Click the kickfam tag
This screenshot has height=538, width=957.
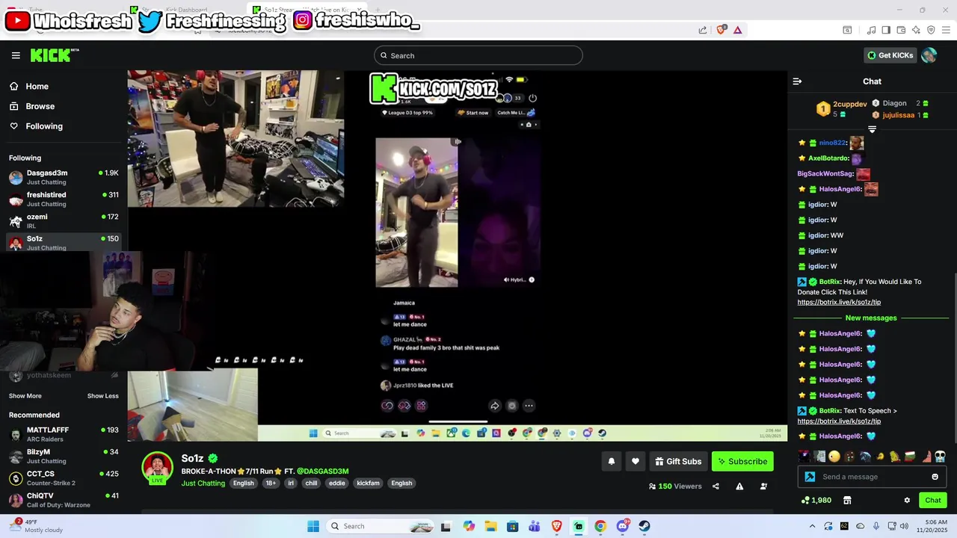(x=368, y=483)
